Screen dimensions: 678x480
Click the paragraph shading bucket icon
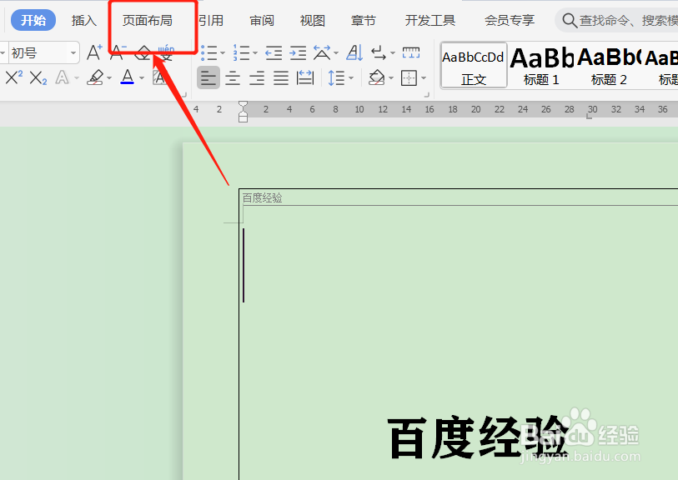pos(377,78)
